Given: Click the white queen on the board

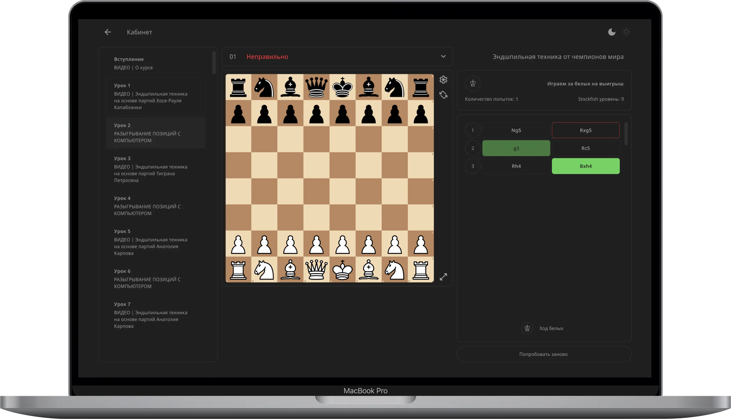Looking at the screenshot, I should coord(316,269).
